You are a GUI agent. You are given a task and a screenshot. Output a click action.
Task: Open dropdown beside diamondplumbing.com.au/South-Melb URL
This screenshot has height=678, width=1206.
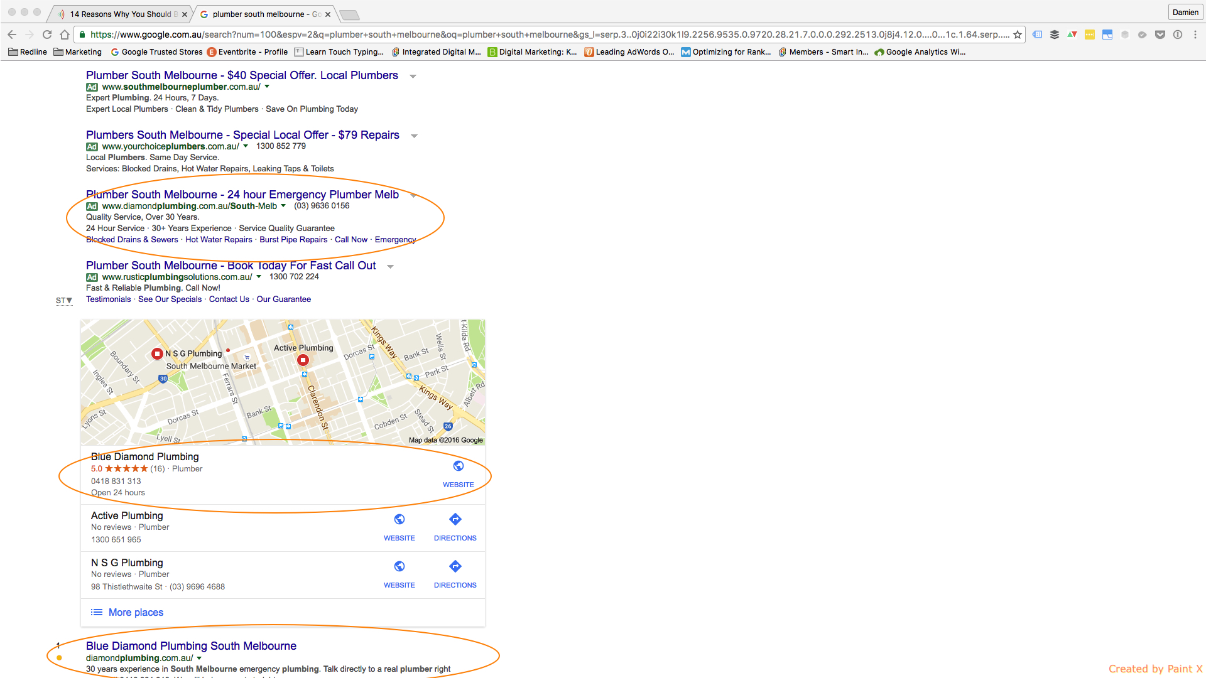pos(283,206)
